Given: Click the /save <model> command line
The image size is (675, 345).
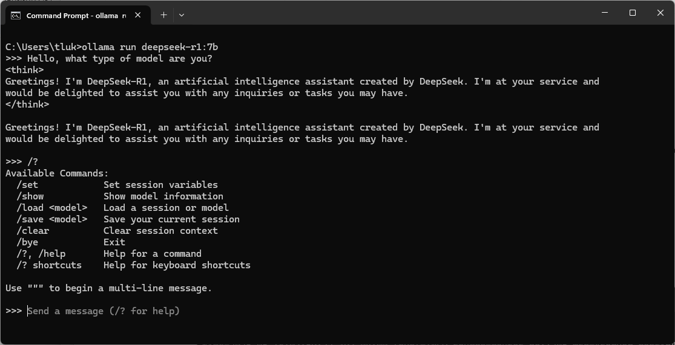Looking at the screenshot, I should coord(128,219).
